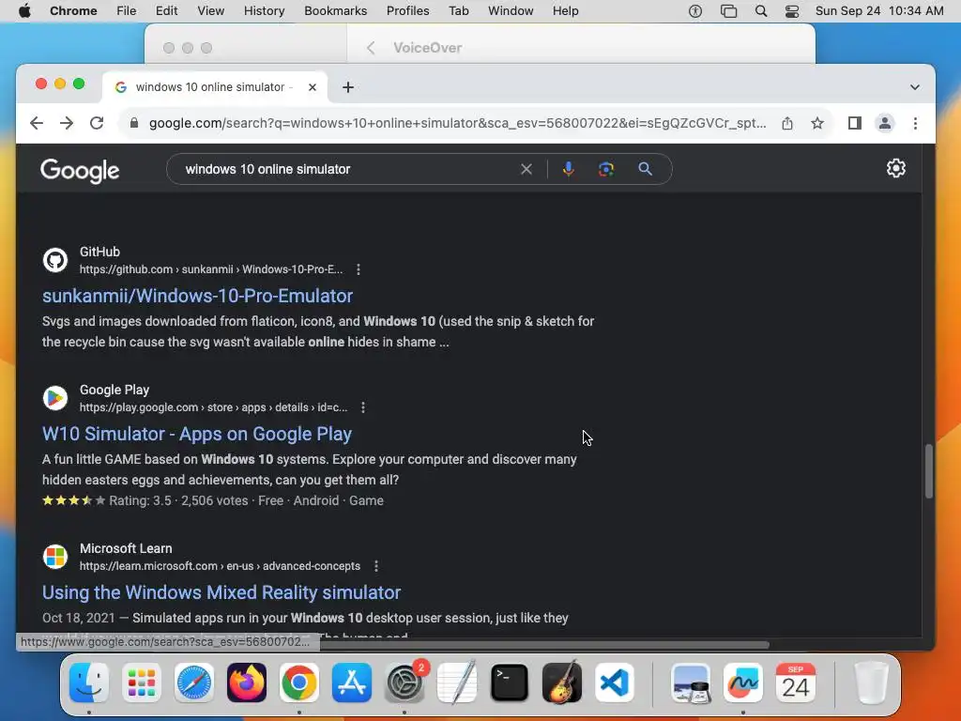Open Chrome side panel
Viewport: 961px width, 721px height.
point(854,123)
